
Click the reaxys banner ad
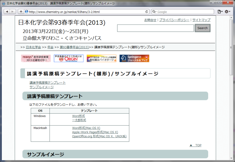[x=36, y=58]
